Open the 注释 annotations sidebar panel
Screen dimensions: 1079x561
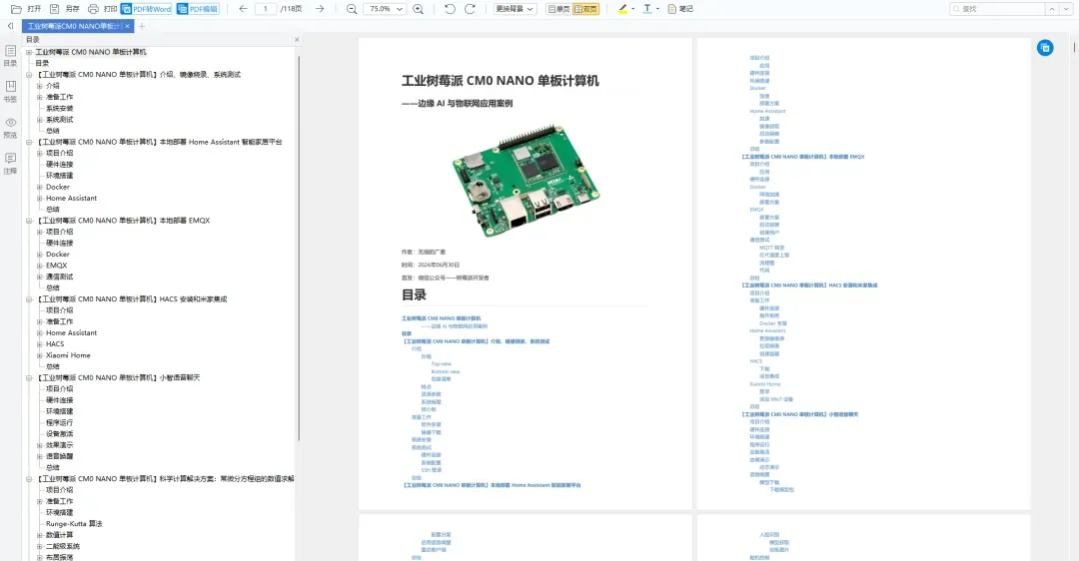pos(10,163)
